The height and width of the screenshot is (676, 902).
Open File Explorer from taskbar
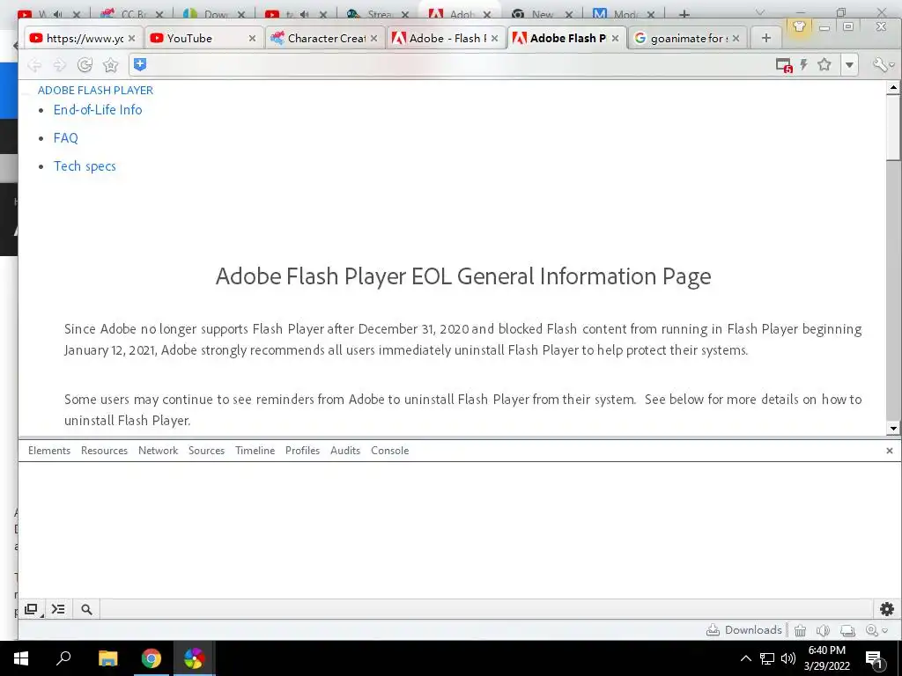tap(107, 658)
